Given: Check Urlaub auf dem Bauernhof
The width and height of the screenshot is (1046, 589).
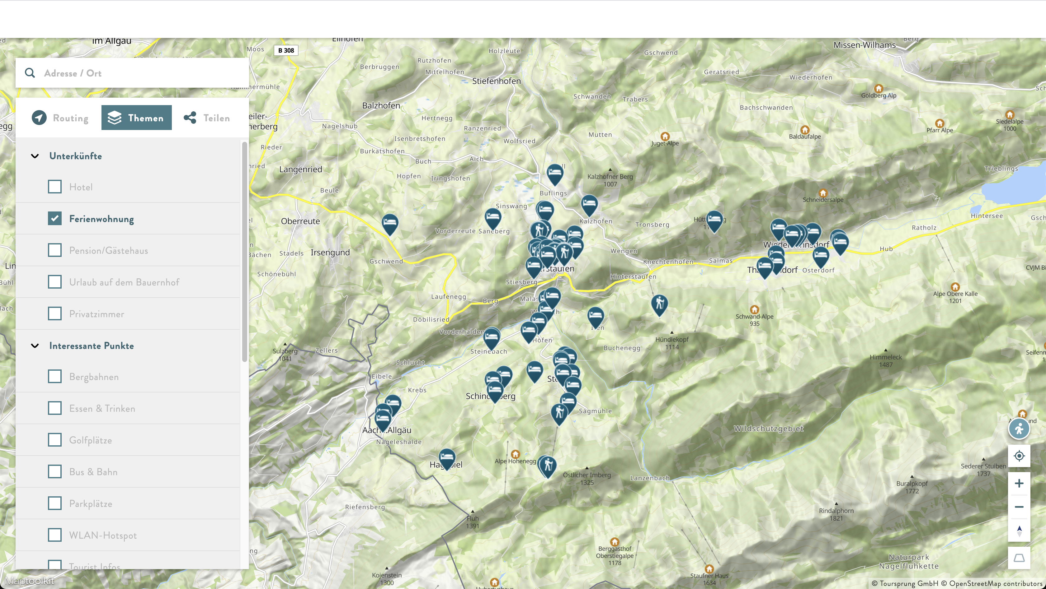Looking at the screenshot, I should point(55,281).
